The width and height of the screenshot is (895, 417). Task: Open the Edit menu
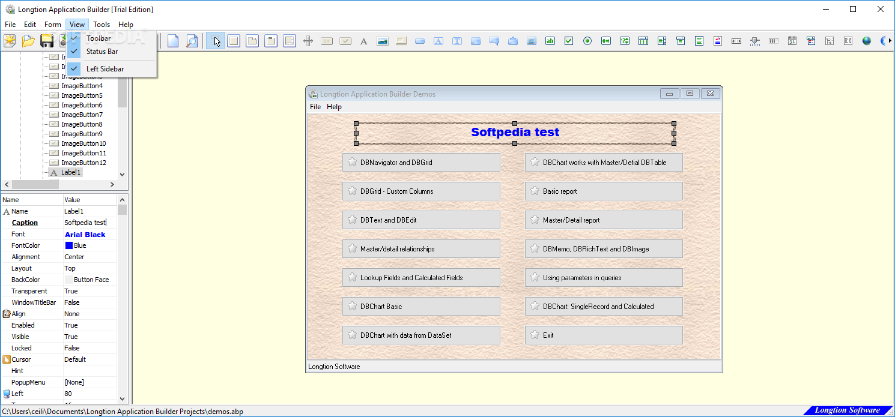pos(30,25)
